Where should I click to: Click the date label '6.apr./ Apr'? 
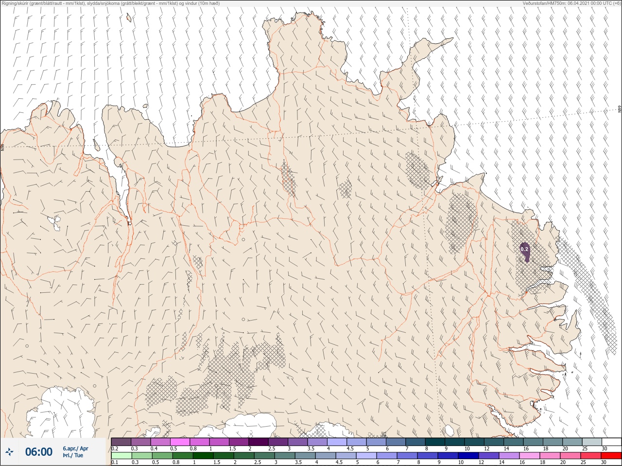75,448
